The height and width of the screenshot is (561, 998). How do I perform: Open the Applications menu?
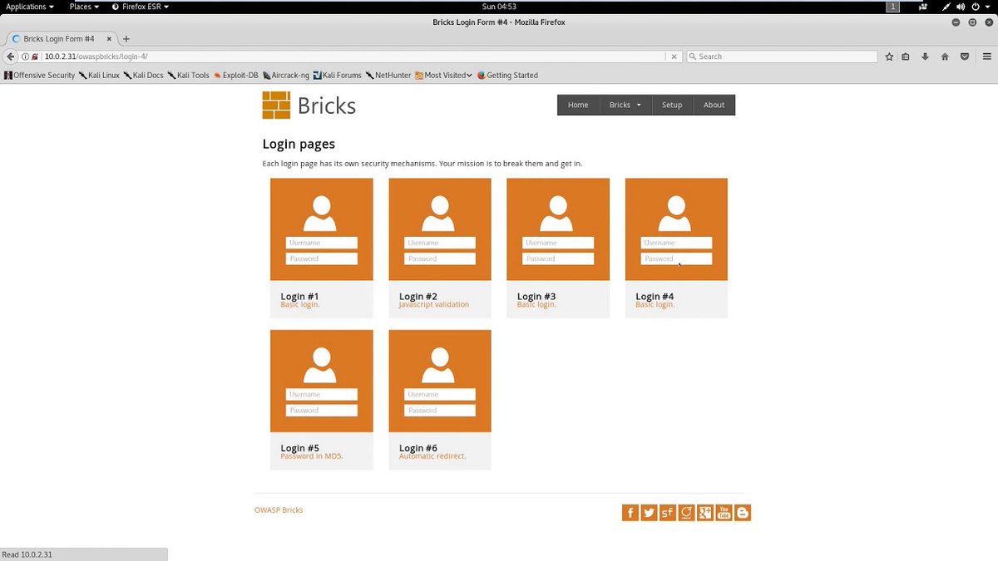pos(30,7)
